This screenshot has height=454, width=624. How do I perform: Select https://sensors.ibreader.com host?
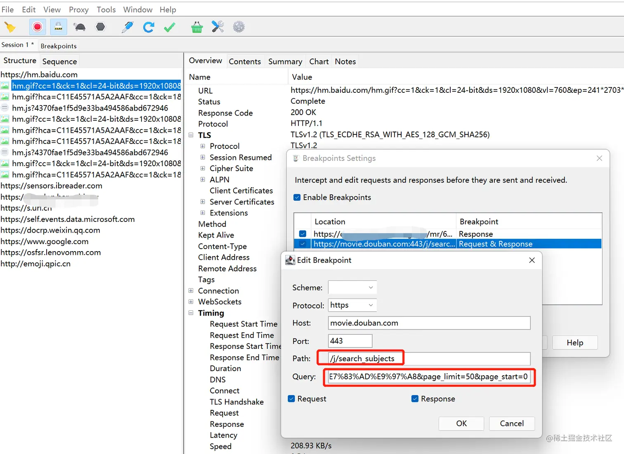click(x=52, y=186)
